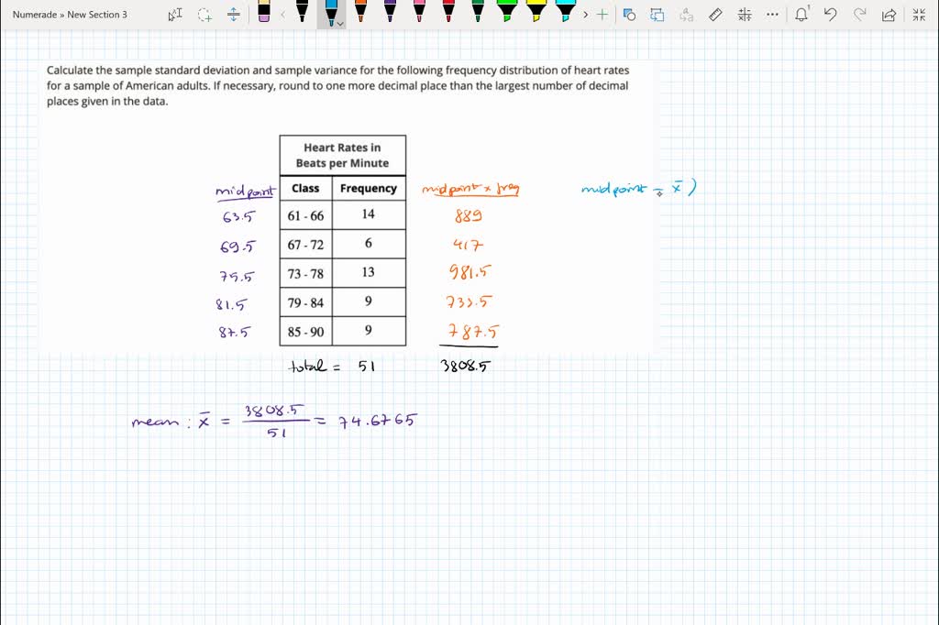Choose the Lasso Select tool
Image resolution: width=939 pixels, height=625 pixels.
click(204, 15)
